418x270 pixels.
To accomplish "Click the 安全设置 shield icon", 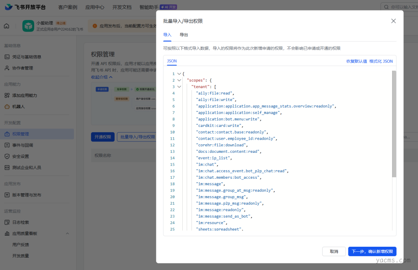I will (7, 156).
